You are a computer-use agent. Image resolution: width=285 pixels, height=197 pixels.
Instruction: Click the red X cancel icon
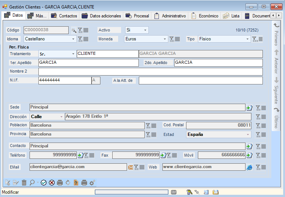(x=52, y=183)
